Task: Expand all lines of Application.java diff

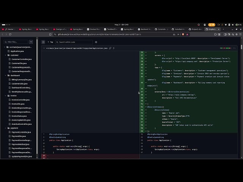Action: point(114,48)
